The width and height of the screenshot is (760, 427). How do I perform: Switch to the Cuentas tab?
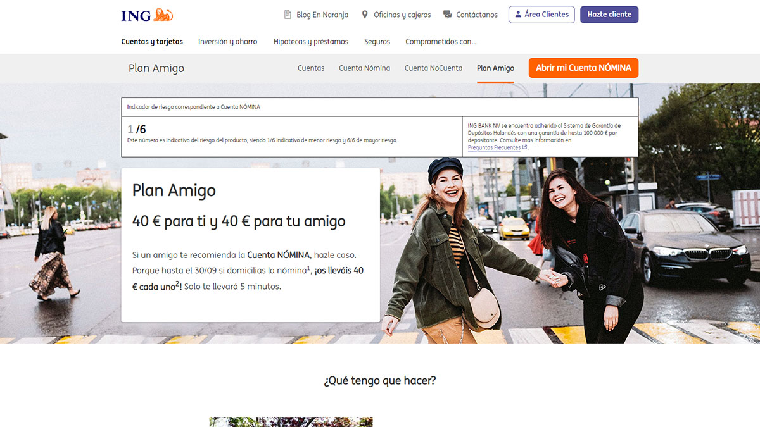tap(311, 68)
